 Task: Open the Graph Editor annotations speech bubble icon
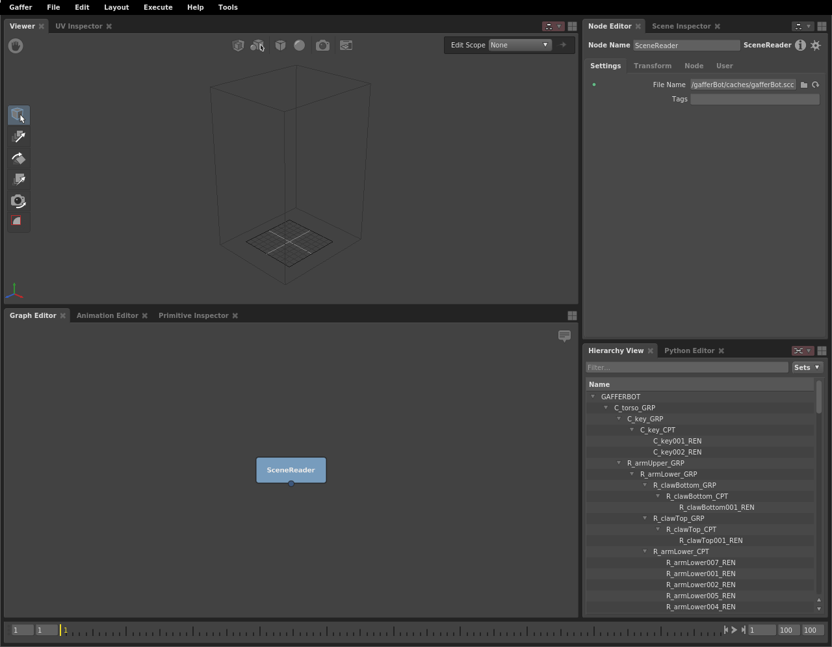tap(564, 336)
